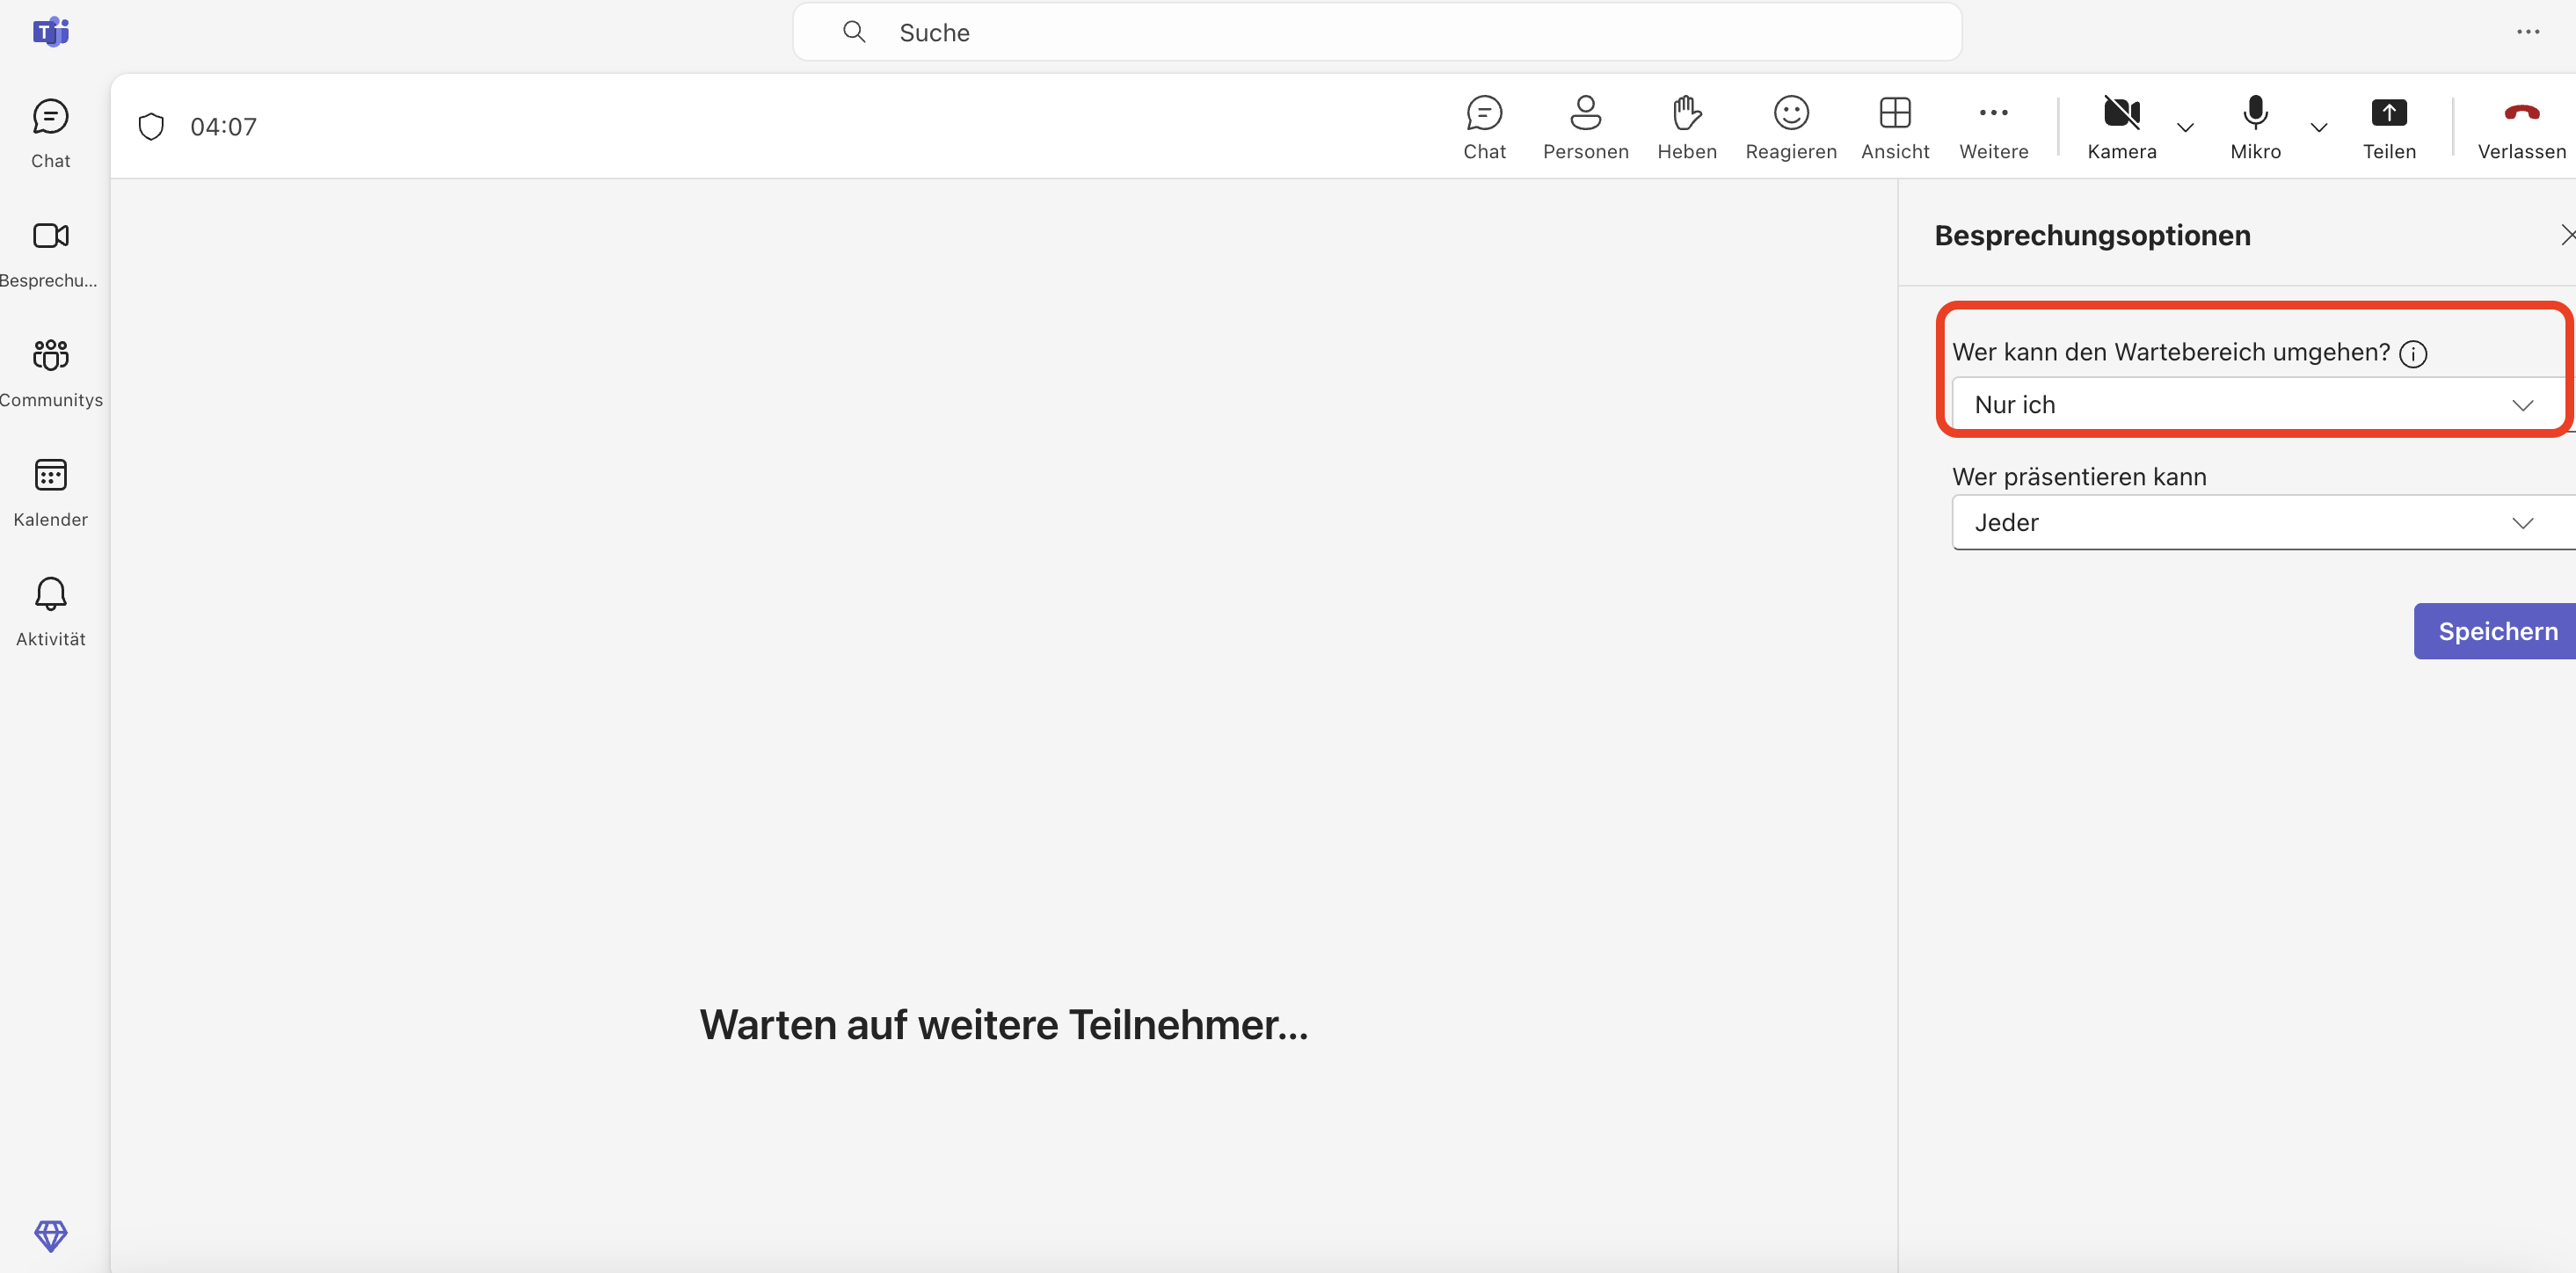Mute the Mikro microphone
This screenshot has width=2576, height=1273.
click(x=2255, y=126)
